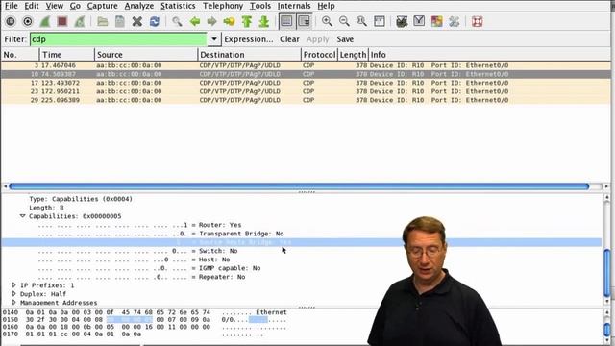615x346 pixels.
Task: Edit display filters (funnel icon)
Action: click(419, 21)
